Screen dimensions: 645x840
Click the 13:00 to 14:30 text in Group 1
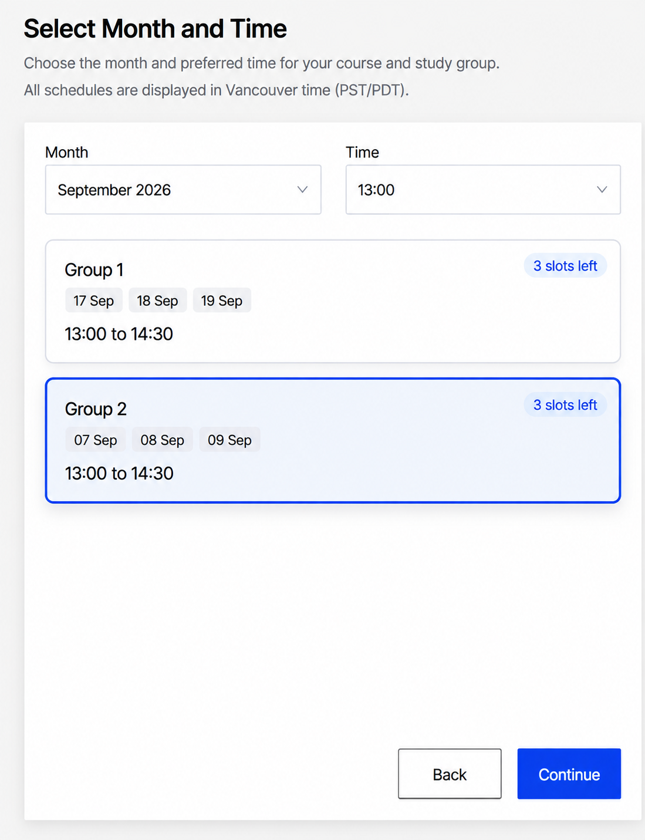pyautogui.click(x=119, y=334)
